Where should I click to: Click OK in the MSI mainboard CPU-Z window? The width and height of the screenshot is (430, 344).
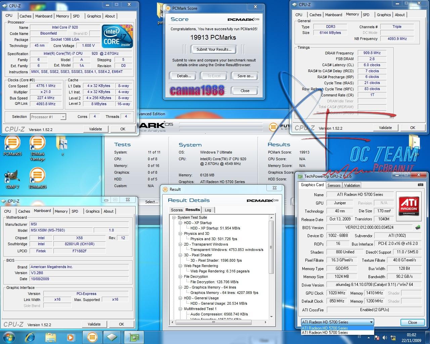click(122, 324)
